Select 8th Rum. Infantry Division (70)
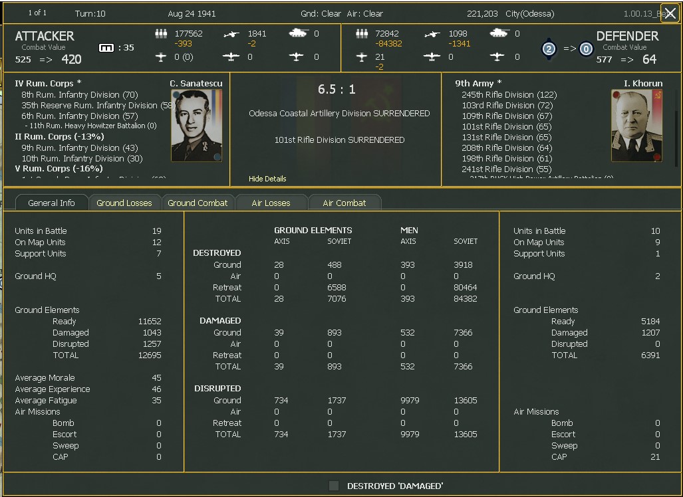 pyautogui.click(x=80, y=94)
